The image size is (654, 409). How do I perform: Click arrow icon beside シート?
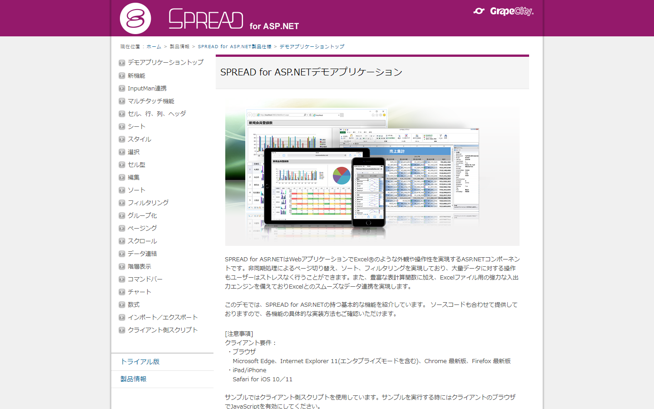click(x=122, y=126)
